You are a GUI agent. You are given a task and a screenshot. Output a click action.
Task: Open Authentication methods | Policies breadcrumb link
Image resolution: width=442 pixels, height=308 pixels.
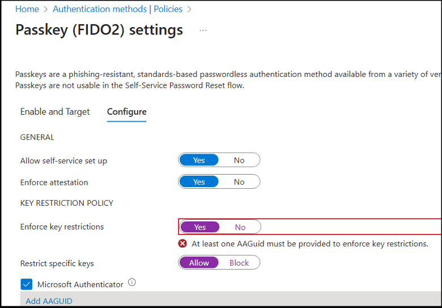click(x=117, y=9)
